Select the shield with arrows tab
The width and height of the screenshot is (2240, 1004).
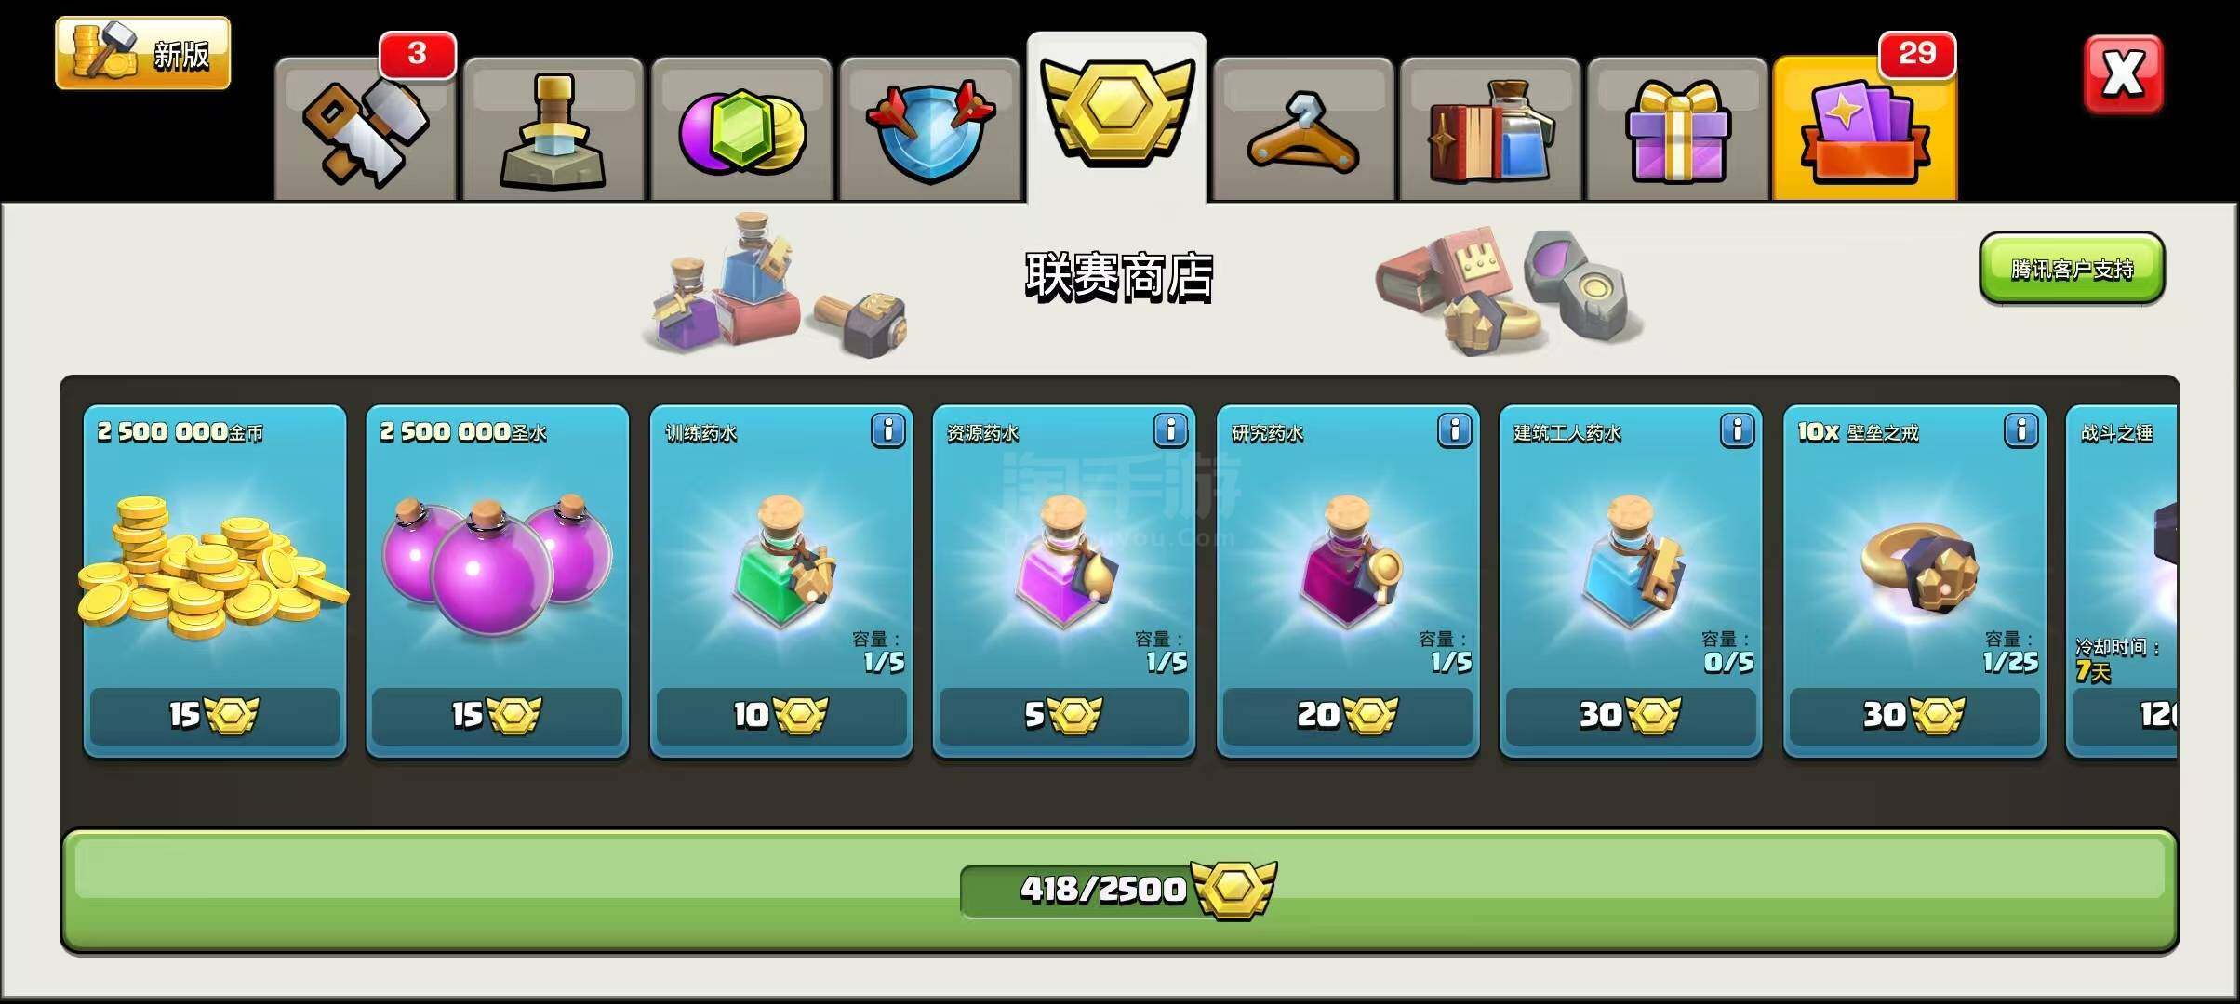coord(929,130)
